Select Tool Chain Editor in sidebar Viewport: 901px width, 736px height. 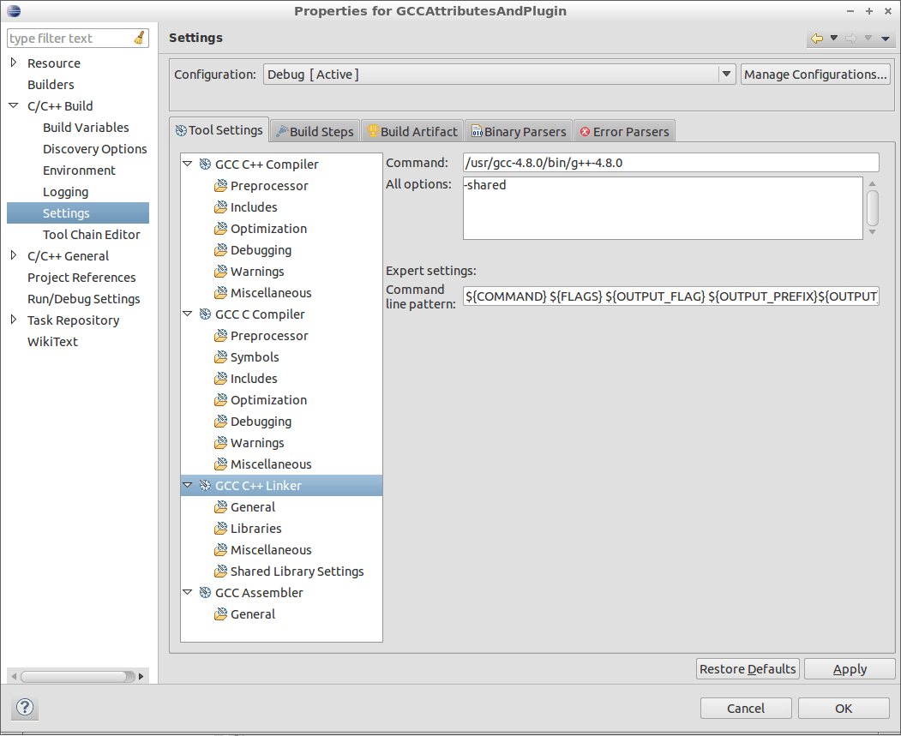92,234
